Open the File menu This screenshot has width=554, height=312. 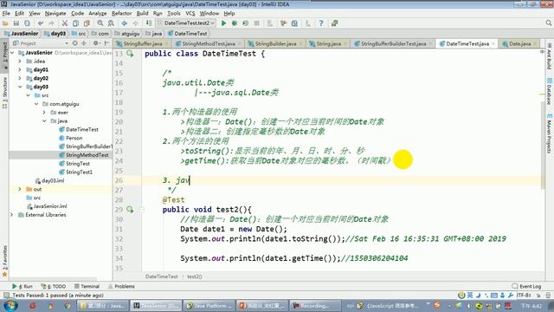point(6,14)
